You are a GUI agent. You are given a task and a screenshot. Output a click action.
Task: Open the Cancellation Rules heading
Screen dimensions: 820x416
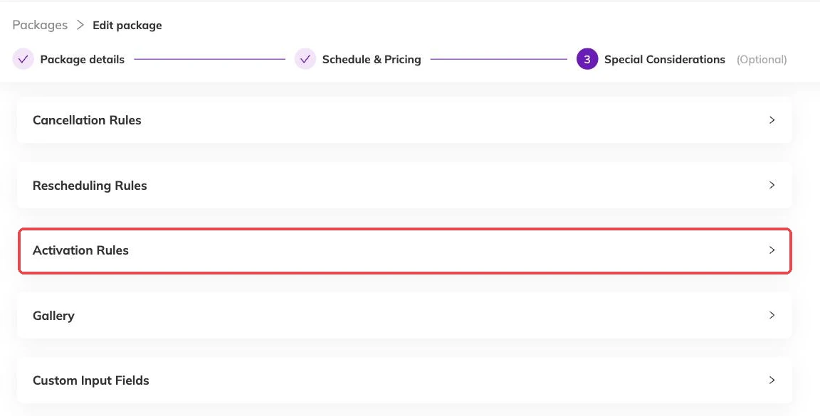[x=87, y=120]
